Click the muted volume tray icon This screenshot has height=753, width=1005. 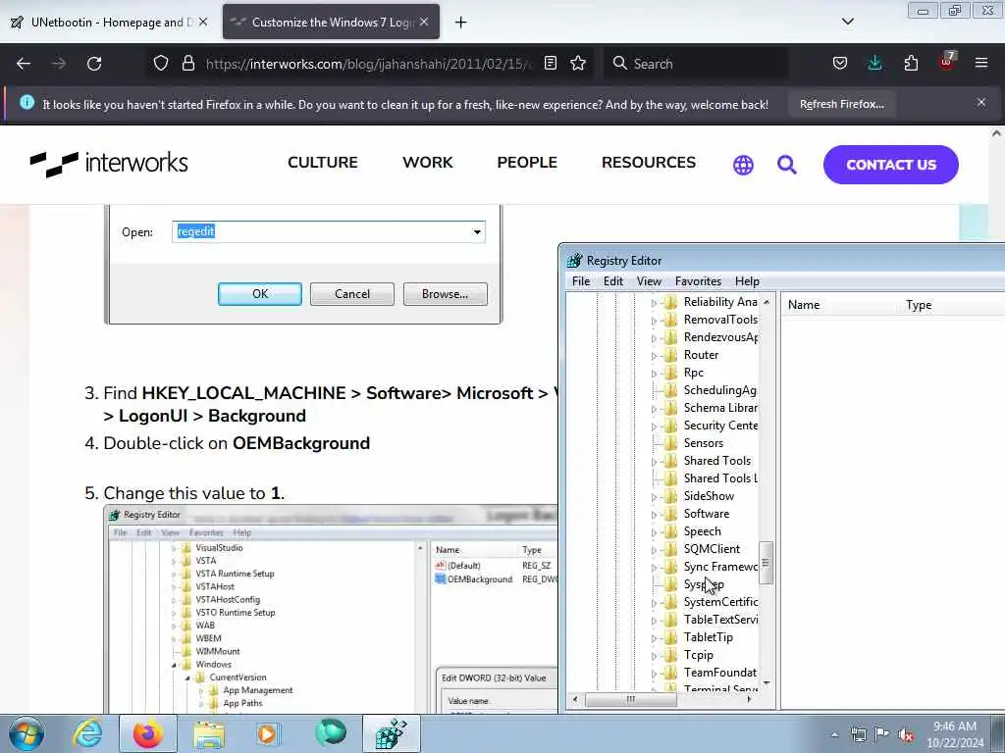pos(906,735)
